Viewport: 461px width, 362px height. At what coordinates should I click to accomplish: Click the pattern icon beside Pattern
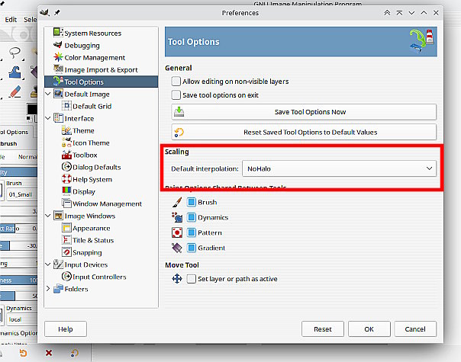tap(177, 232)
